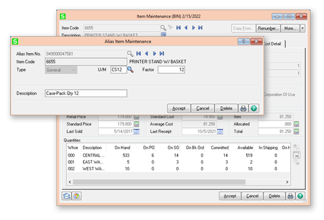Image resolution: width=324 pixels, height=220 pixels.
Task: Click the scroll left arrow in quantities grid
Action: [70, 182]
